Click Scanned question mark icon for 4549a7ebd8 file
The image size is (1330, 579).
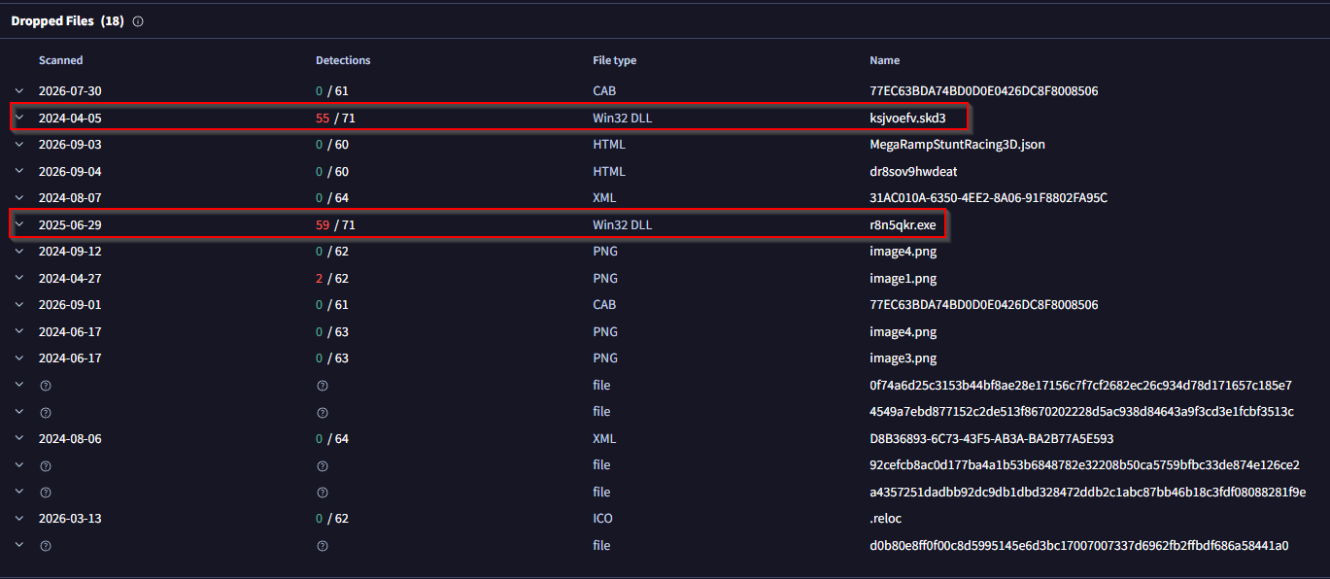[44, 412]
